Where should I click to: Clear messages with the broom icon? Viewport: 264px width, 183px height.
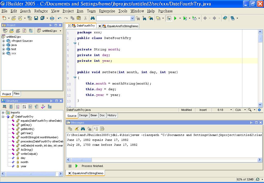(77, 129)
